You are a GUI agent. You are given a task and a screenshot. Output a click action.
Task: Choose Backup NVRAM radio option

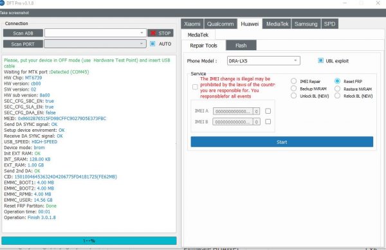click(293, 88)
